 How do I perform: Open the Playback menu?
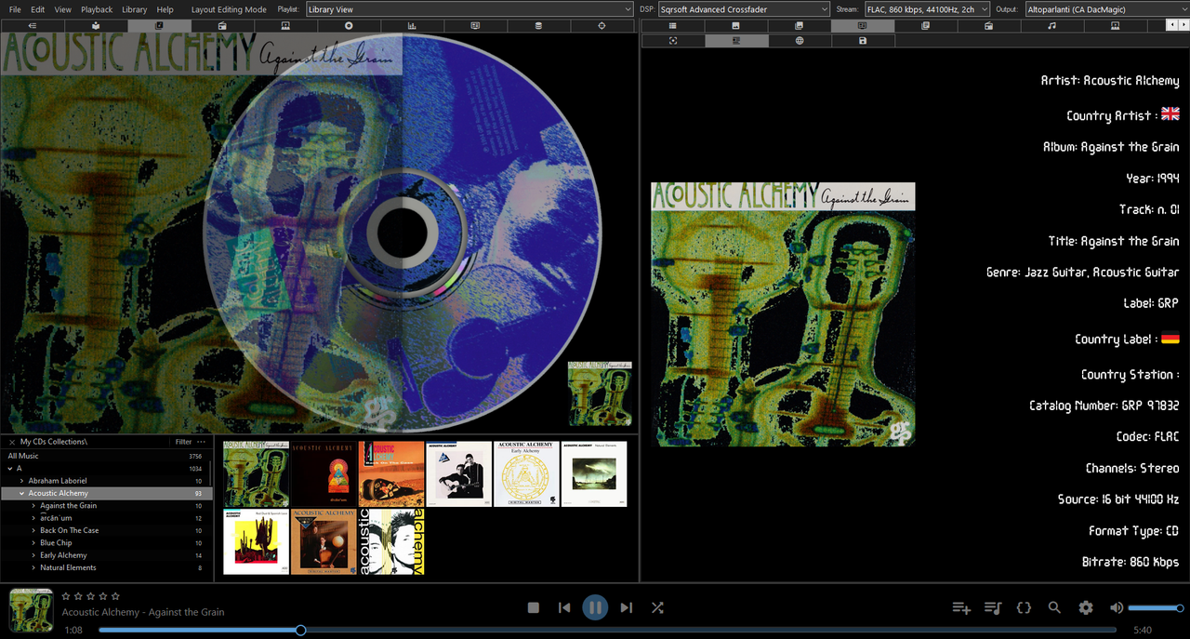(x=97, y=9)
